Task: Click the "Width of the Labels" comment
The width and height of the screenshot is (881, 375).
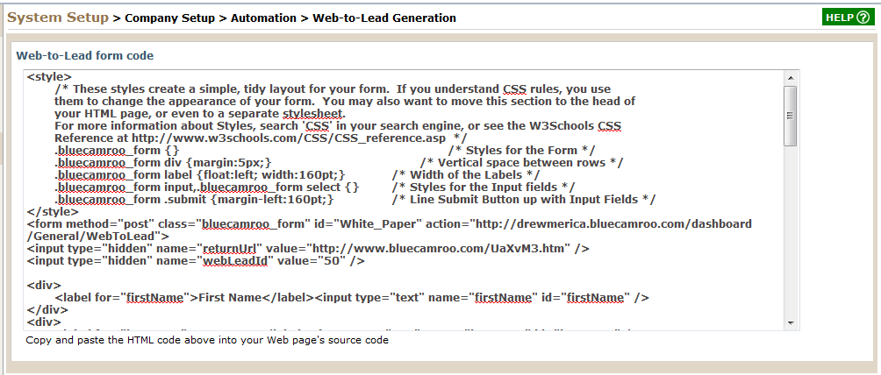Action: [466, 175]
